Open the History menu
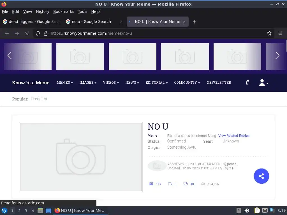The image size is (287, 215). tap(43, 11)
